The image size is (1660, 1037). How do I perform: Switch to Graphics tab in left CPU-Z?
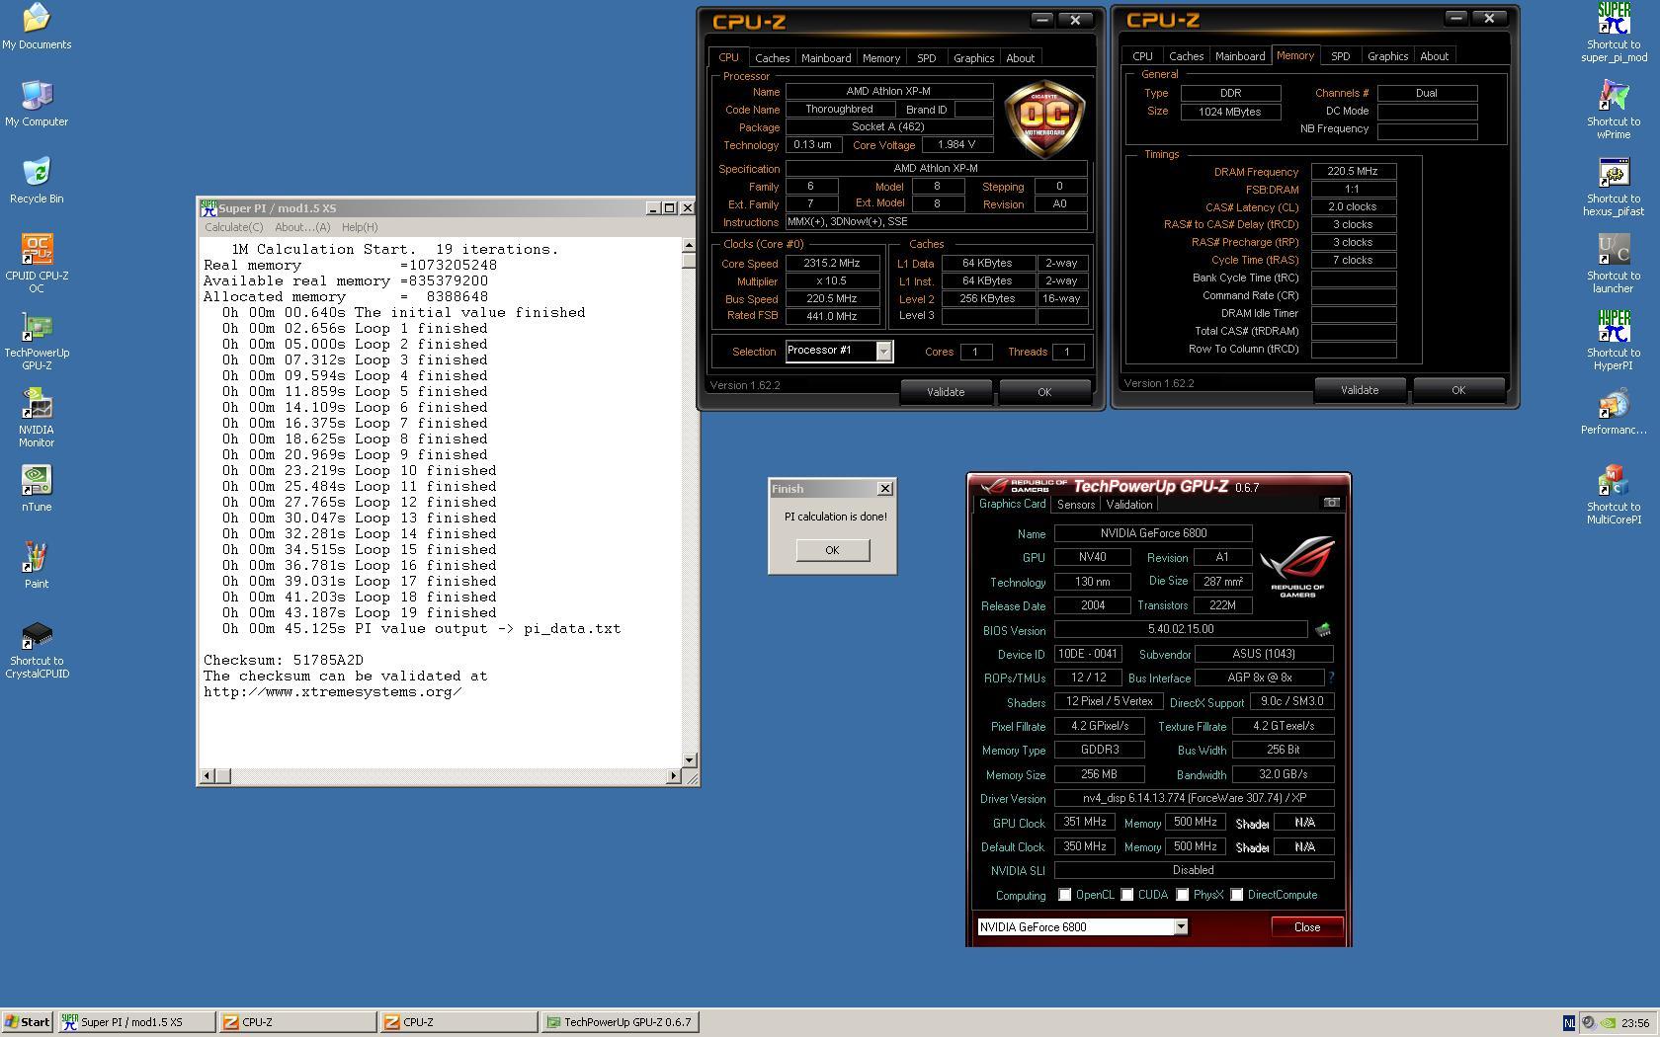click(973, 58)
